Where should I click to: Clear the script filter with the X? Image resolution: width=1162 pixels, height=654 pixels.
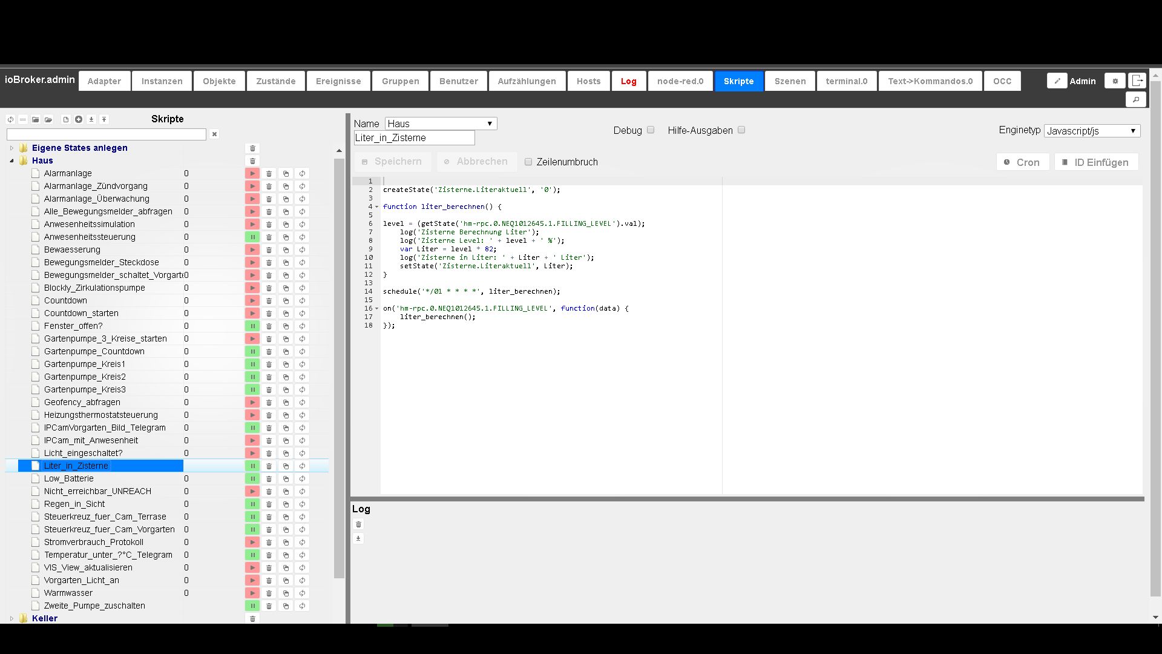(214, 134)
